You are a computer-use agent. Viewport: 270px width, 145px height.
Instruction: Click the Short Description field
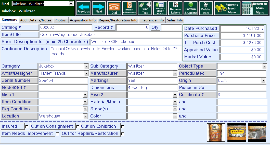tap(136, 42)
